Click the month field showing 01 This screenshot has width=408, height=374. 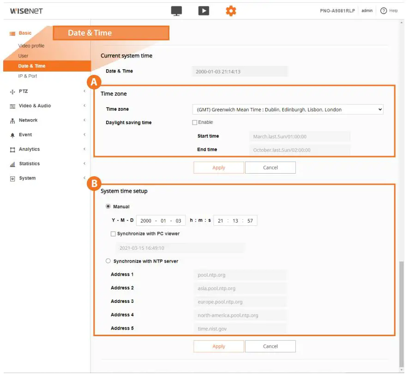coord(163,221)
